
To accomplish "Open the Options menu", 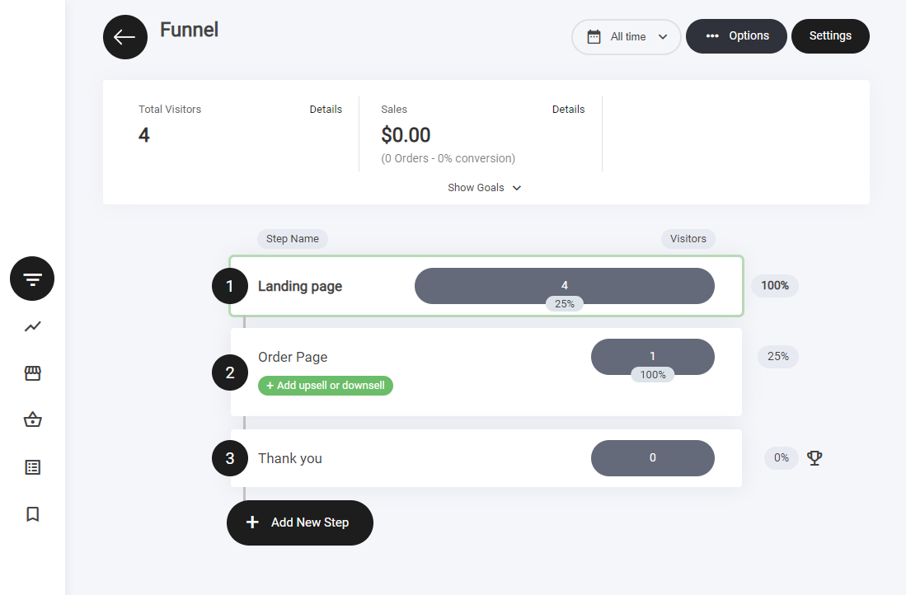I will coord(735,36).
